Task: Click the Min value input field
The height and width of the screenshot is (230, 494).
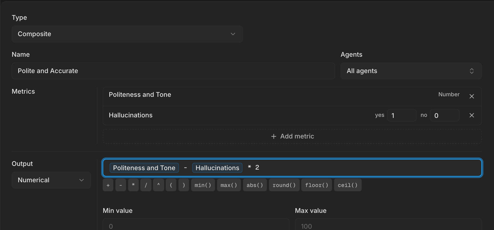Action: coord(196,224)
